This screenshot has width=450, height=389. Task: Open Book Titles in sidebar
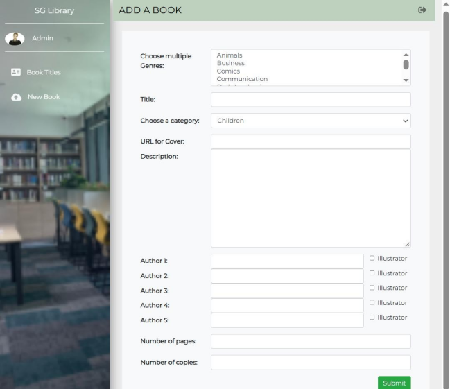pos(44,72)
